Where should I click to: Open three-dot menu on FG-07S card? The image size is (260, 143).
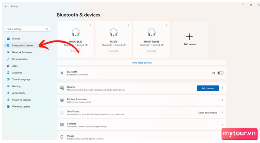coord(129,25)
